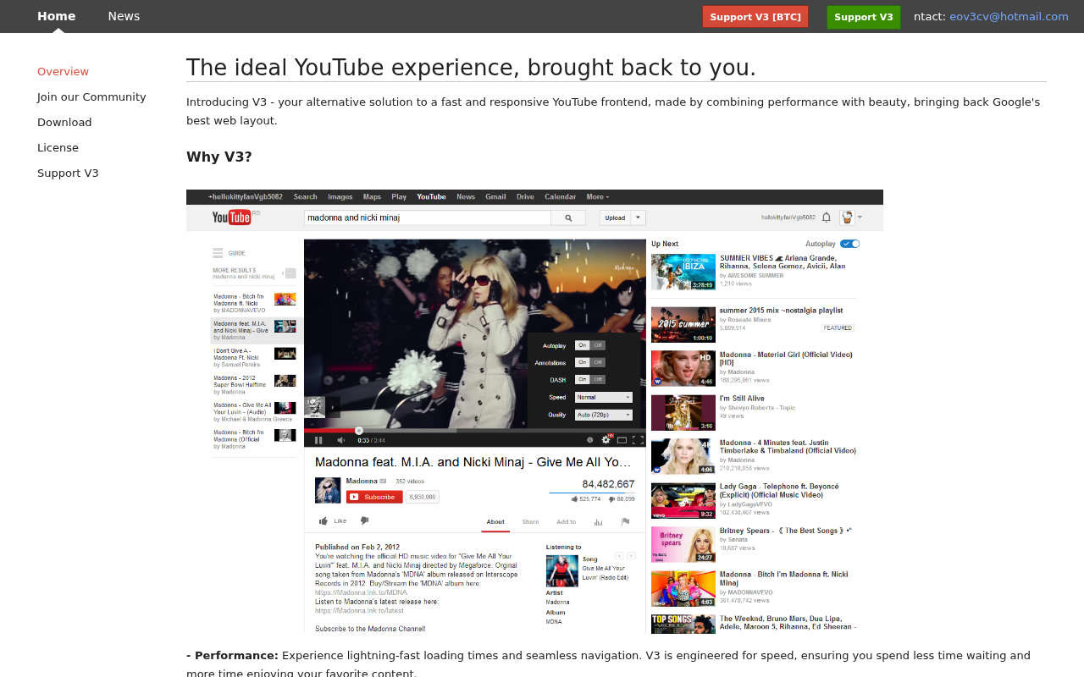1084x677 pixels.
Task: Select the About tab under the video
Action: (495, 522)
